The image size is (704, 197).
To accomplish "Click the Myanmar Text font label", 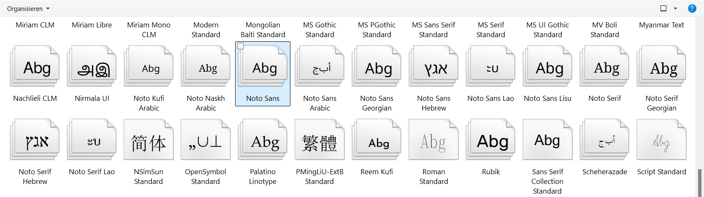I will coord(661,25).
